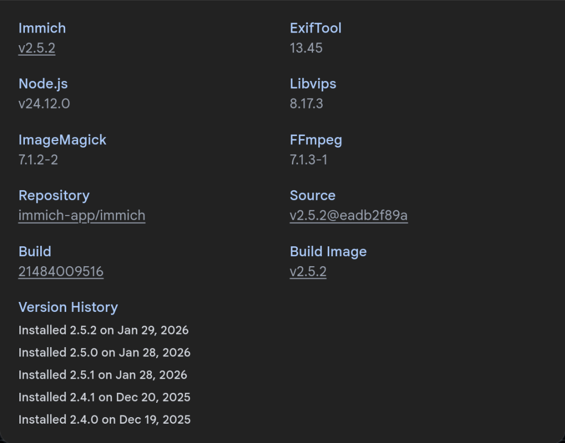This screenshot has width=565, height=443.
Task: Open the Build Image v2.5.2 link
Action: pyautogui.click(x=308, y=272)
